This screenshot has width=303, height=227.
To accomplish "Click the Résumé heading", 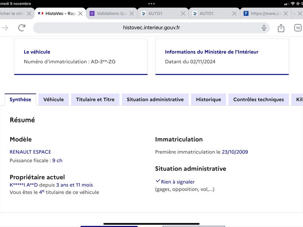I will (x=22, y=120).
